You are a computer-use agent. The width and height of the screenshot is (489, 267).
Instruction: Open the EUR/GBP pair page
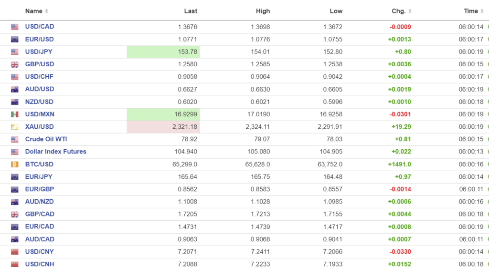pos(40,189)
